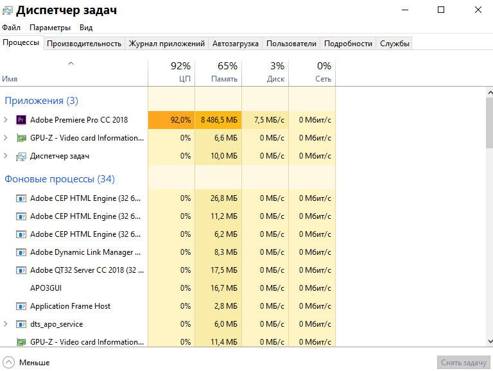Open the Файл menu

coord(11,28)
